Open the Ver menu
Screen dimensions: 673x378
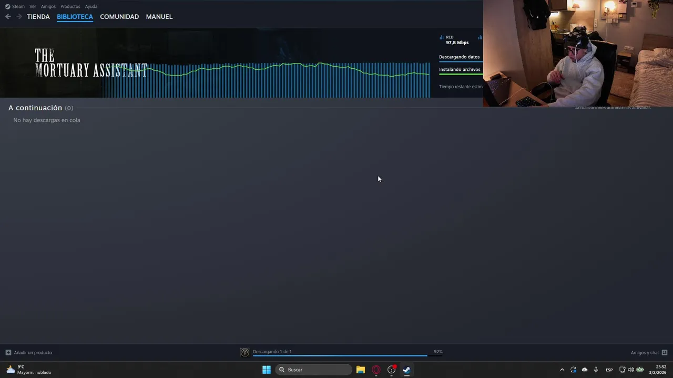pos(33,6)
